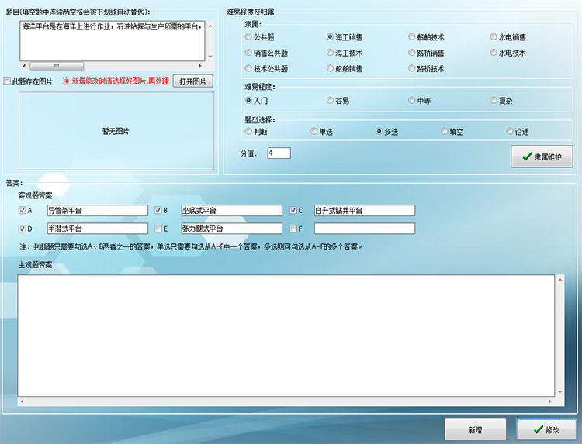Image resolution: width=582 pixels, height=444 pixels.
Task: Choose 中等 difficulty level
Action: 411,100
